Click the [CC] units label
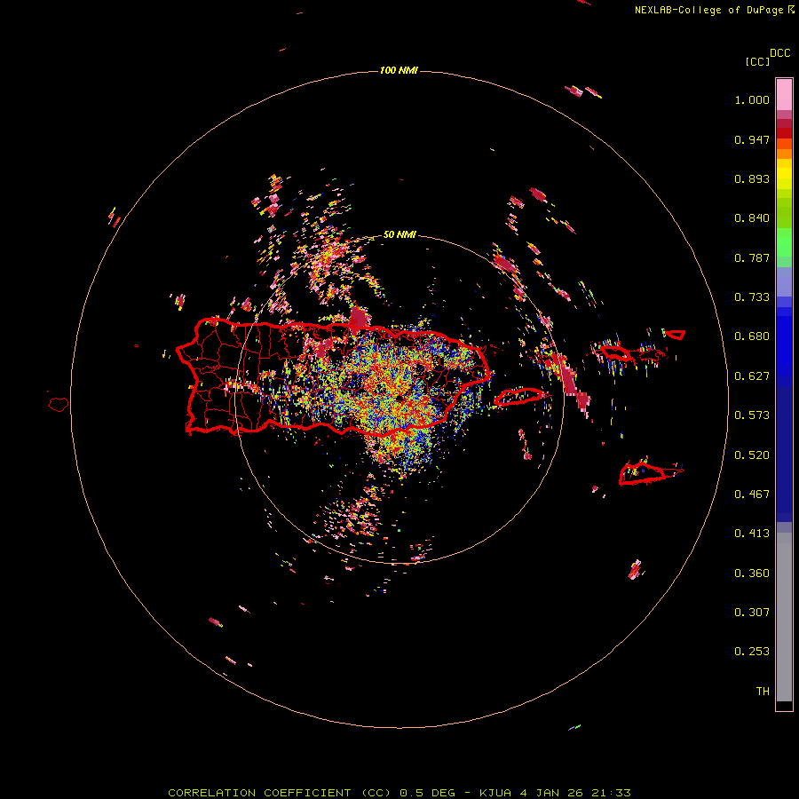Image resolution: width=799 pixels, height=799 pixels. click(757, 61)
